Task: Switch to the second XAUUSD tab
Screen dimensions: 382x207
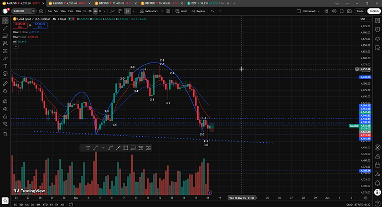Action: (x=69, y=3)
